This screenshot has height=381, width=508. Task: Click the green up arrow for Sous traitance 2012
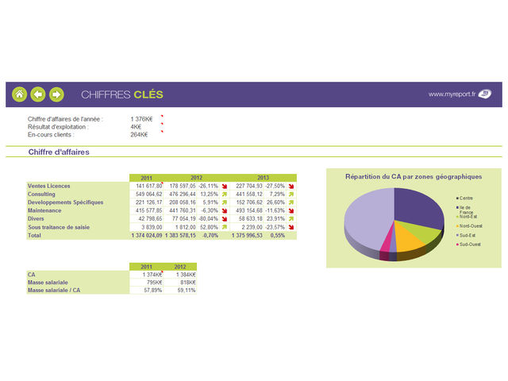point(224,227)
